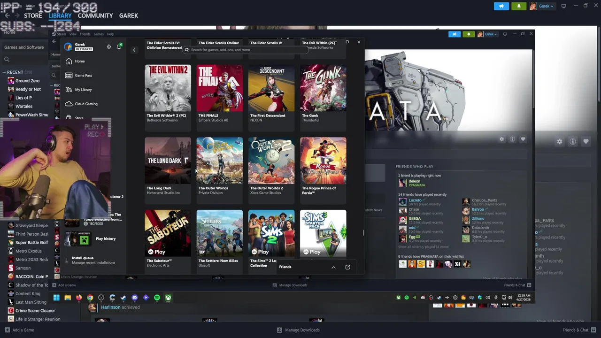Open Garek's profile avatar in the Xbox app

[68, 46]
